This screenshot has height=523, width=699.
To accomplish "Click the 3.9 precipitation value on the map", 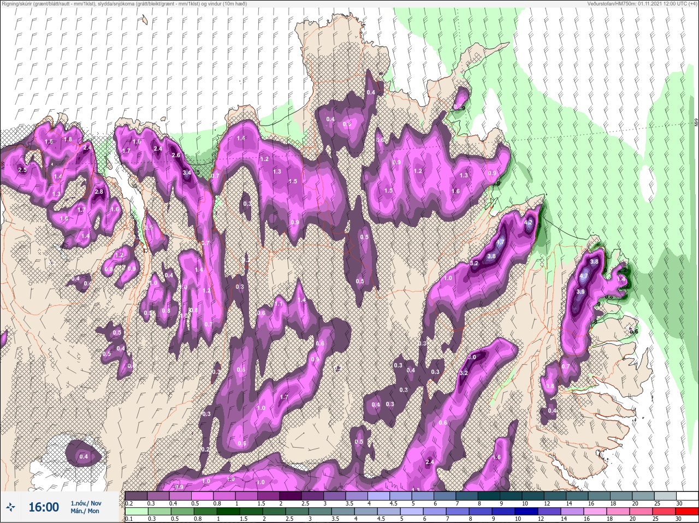I will (x=580, y=292).
